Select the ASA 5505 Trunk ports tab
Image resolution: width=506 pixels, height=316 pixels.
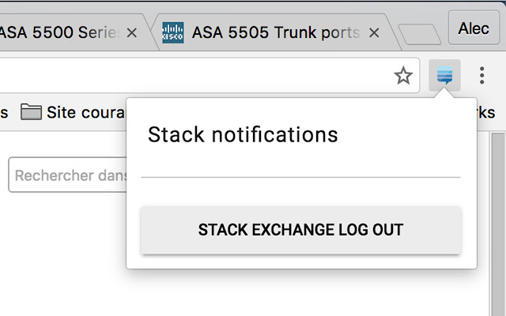[x=275, y=33]
